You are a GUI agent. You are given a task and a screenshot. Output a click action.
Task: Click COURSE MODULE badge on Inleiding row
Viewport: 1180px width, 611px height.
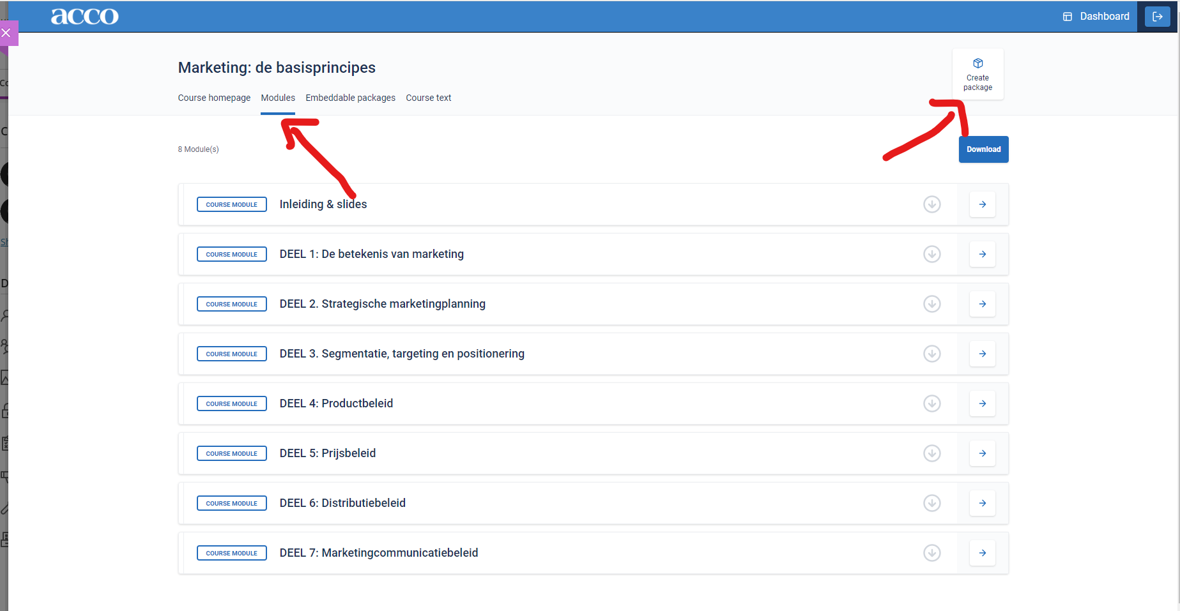[231, 204]
